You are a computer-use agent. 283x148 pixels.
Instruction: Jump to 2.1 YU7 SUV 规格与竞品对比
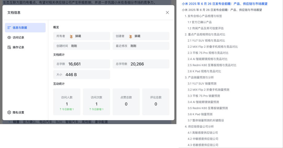click(206, 41)
